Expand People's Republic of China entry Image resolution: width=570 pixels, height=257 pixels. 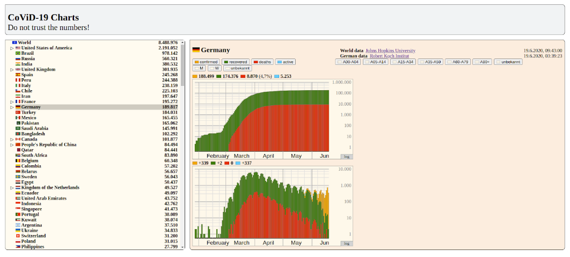(x=12, y=145)
